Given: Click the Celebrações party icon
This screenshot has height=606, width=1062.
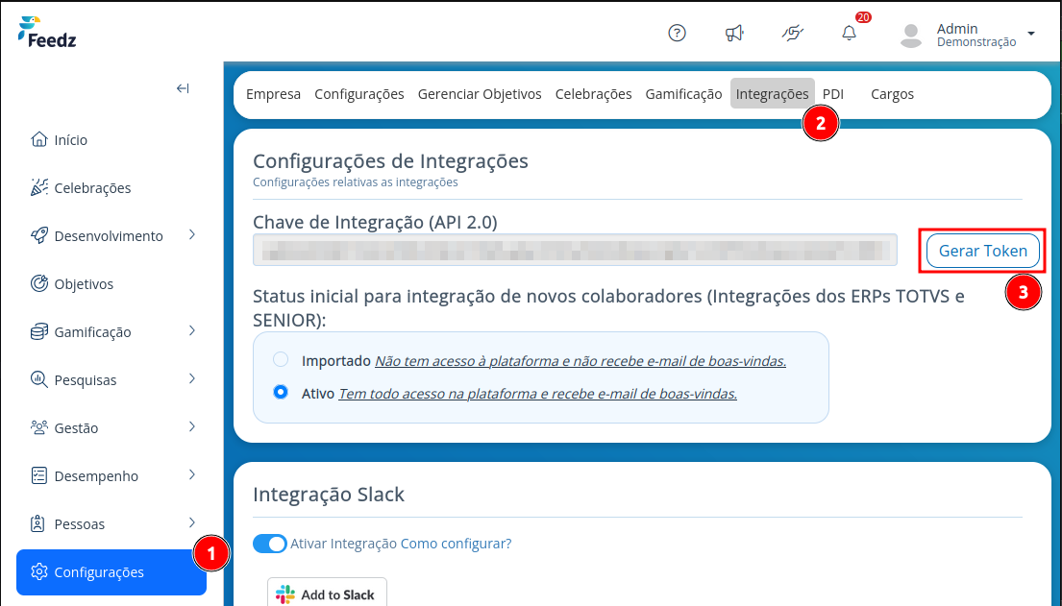Looking at the screenshot, I should pos(39,187).
